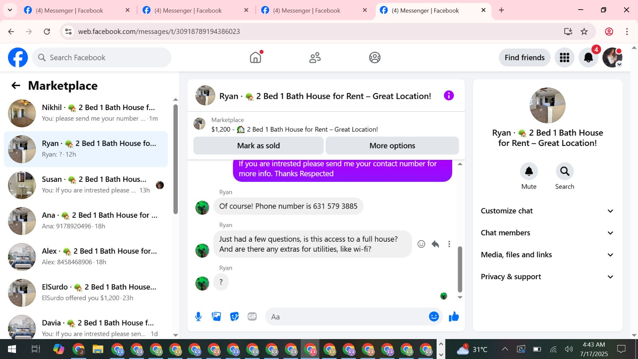Show hidden system tray icons chevron
This screenshot has width=638, height=359.
tap(505, 349)
